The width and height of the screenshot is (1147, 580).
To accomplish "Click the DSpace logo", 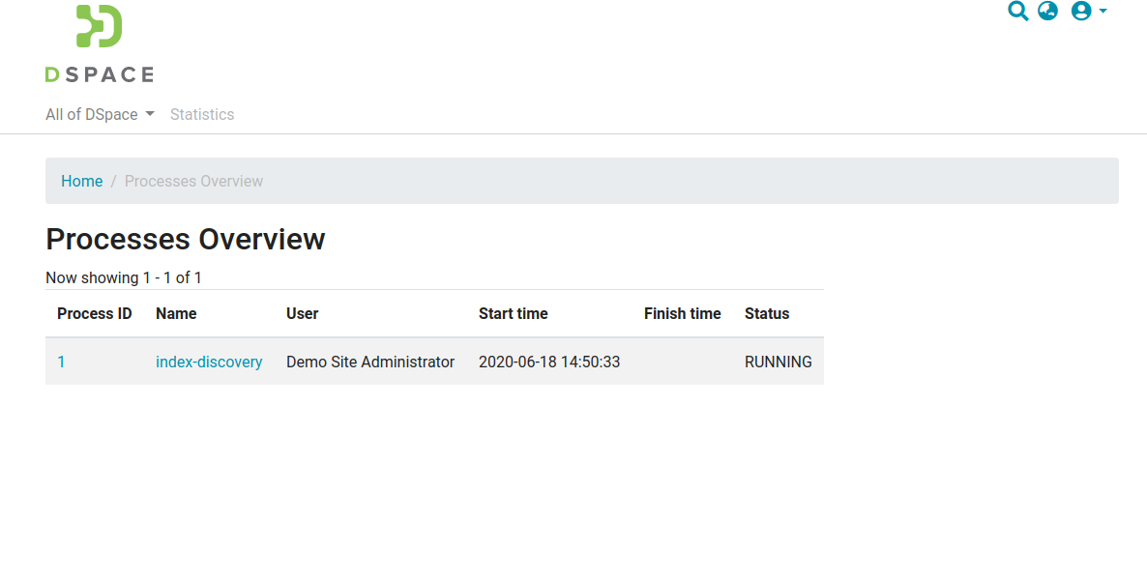I will [100, 43].
